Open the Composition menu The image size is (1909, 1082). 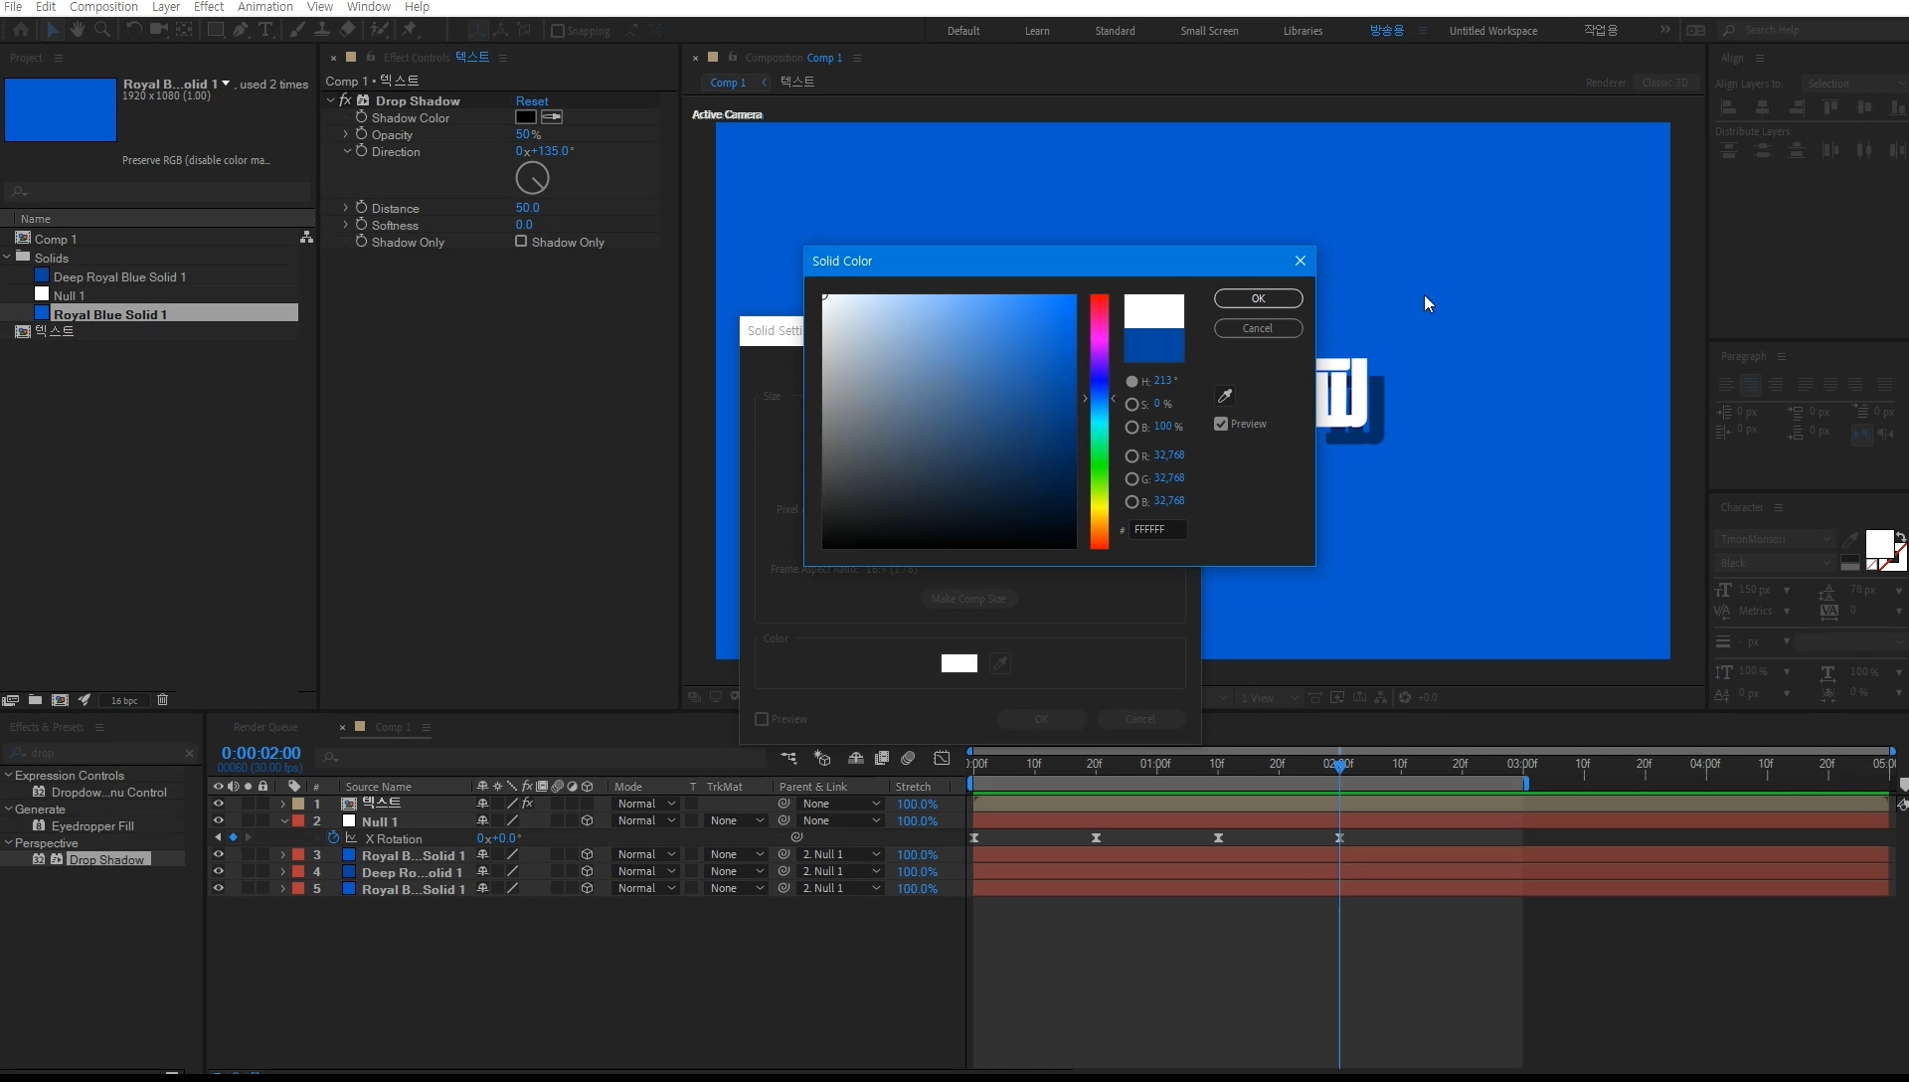click(x=103, y=7)
